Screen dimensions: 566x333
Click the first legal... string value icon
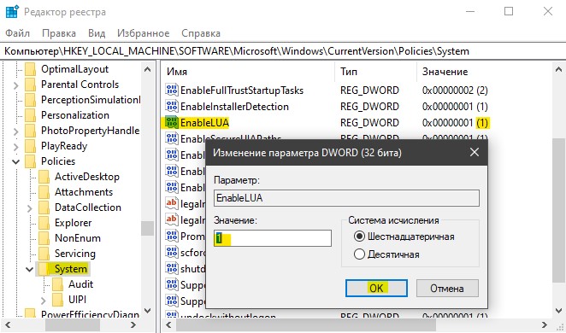tap(172, 203)
